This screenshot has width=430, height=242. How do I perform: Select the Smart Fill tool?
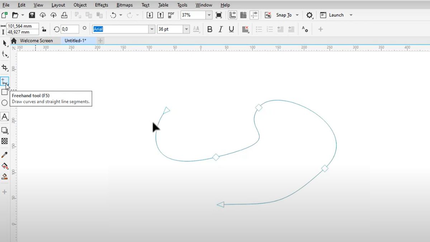[x=5, y=176]
